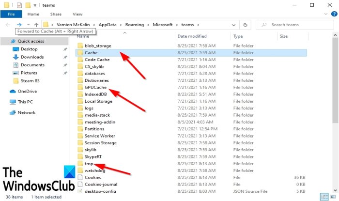Open Pictures in the navigation pane
This screenshot has width=339, height=201.
pyautogui.click(x=29, y=73)
